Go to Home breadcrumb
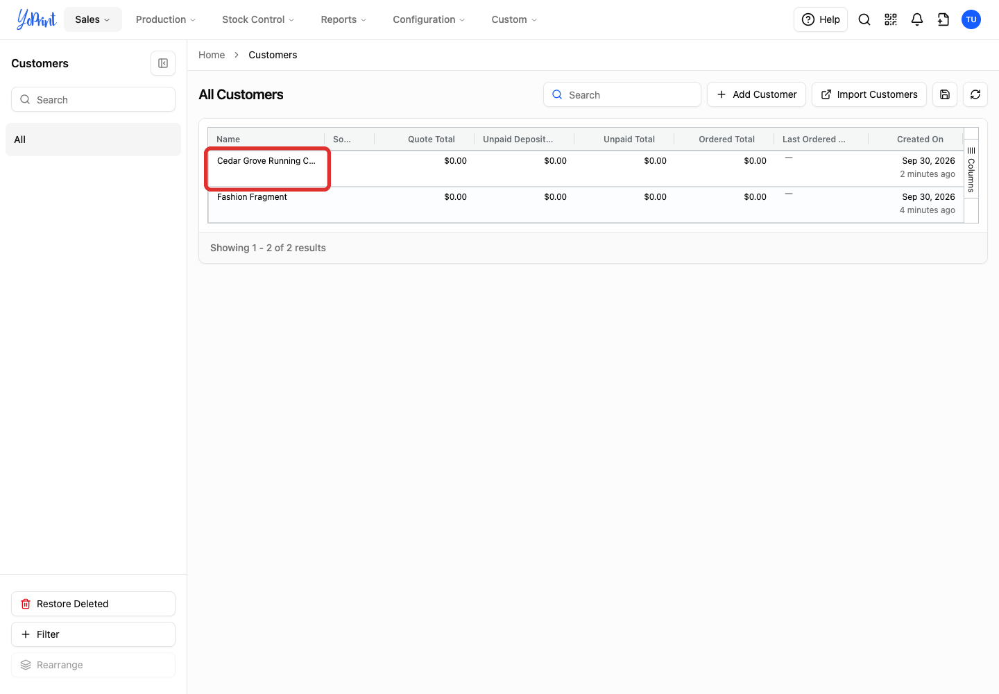Screen dimensions: 999x694 (x=212, y=55)
